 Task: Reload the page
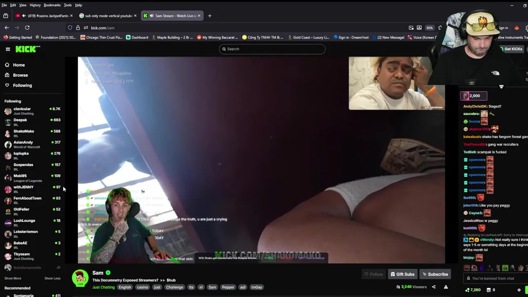click(x=27, y=28)
